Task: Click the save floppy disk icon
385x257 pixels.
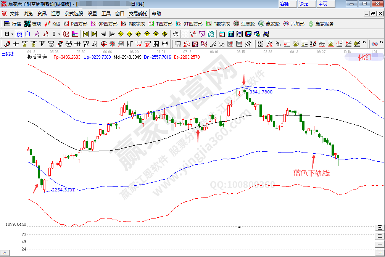Action: tap(248, 34)
